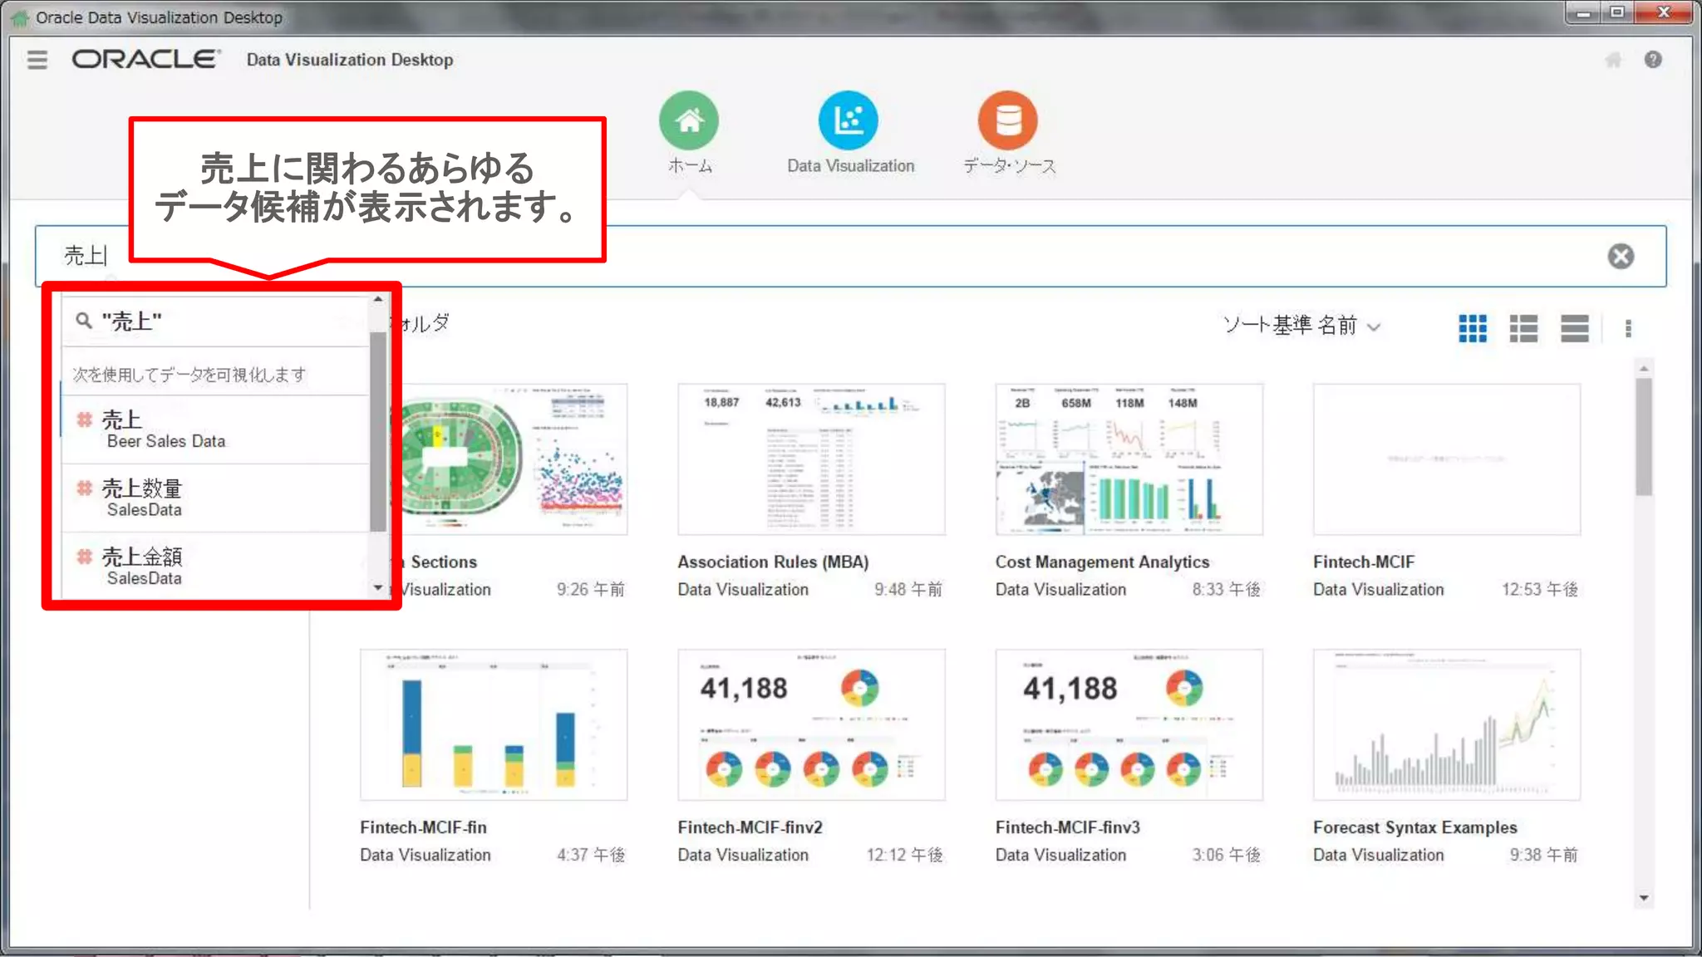Click the measure icon beside 売上金額
This screenshot has height=957, width=1702.
click(x=84, y=557)
